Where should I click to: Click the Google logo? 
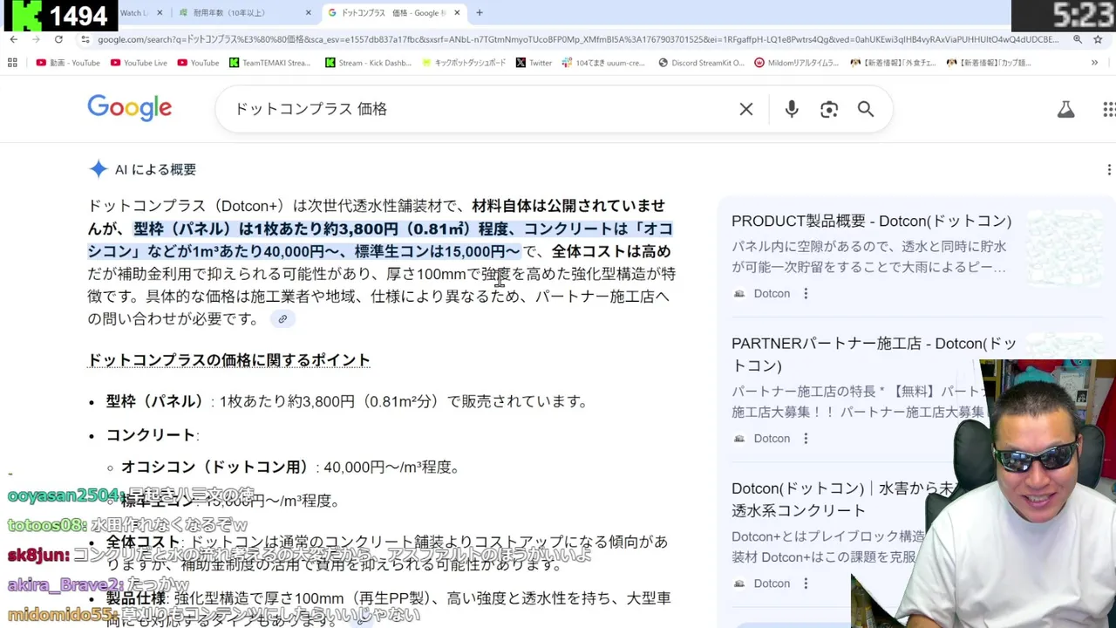tap(130, 108)
